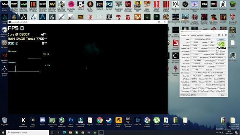Select the Cyberpunk 2077 desktop icon
Screen dimensions: 240x135
(138, 4)
